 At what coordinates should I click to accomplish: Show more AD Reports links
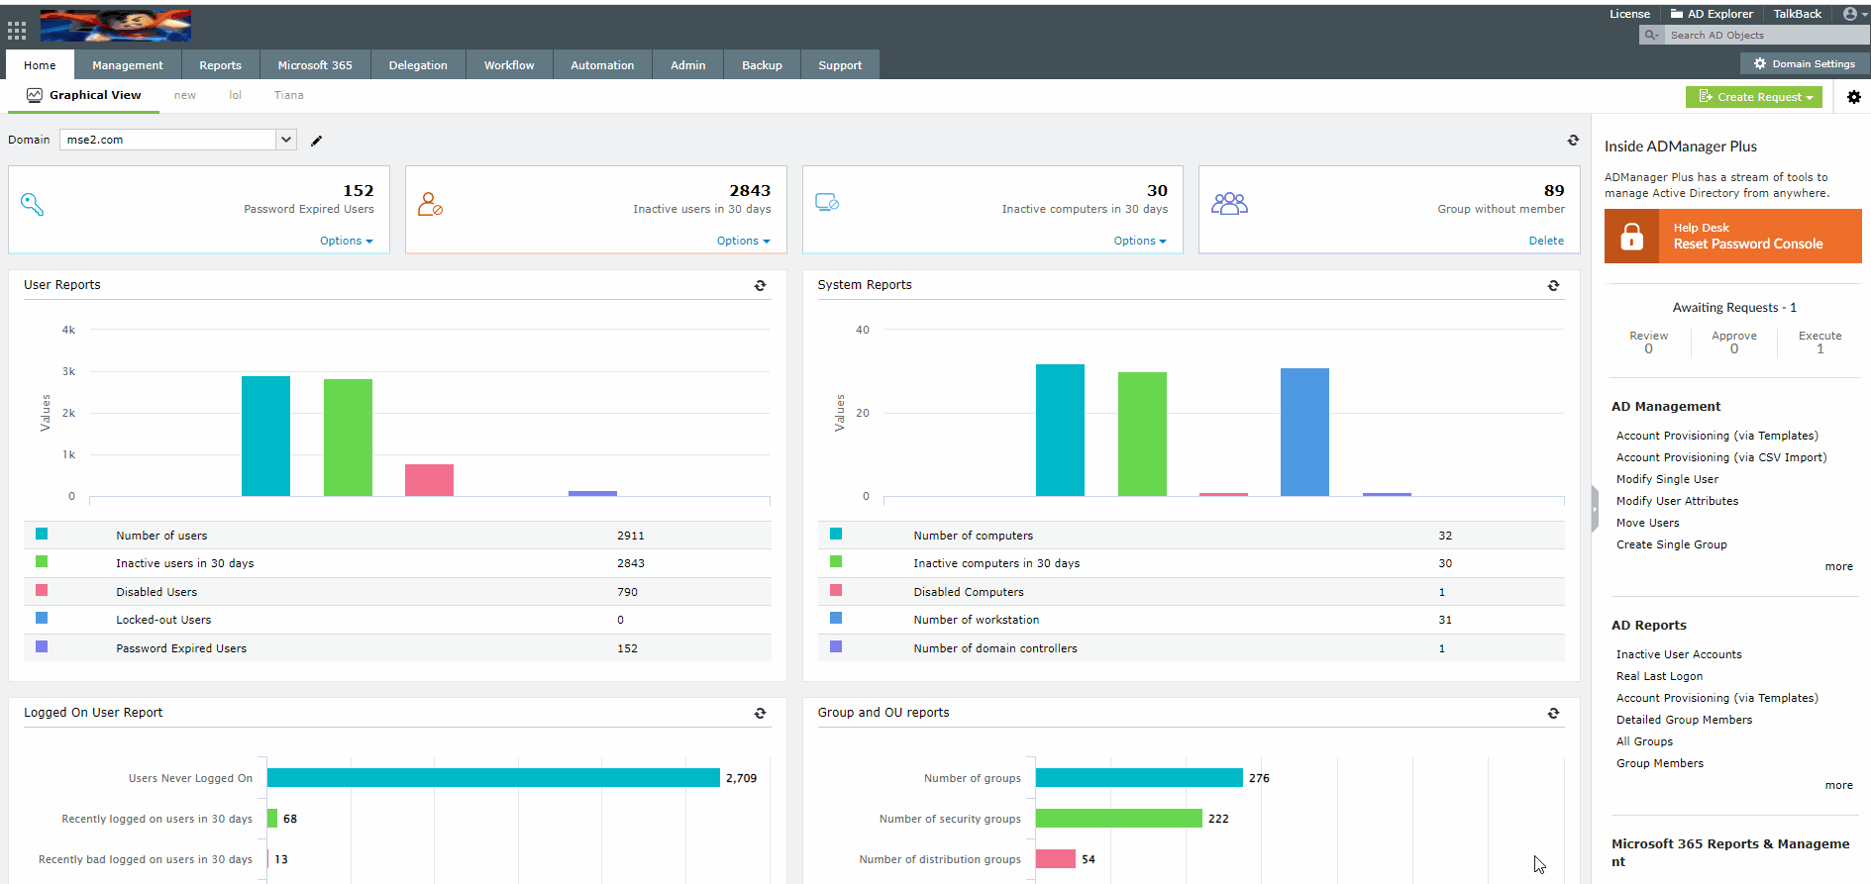[x=1838, y=785]
